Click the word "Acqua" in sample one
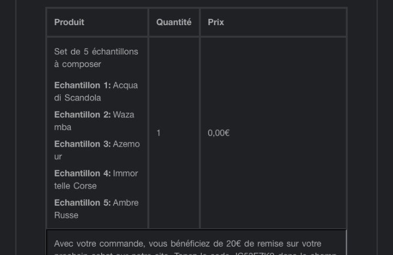This screenshot has width=393, height=255. tap(125, 85)
